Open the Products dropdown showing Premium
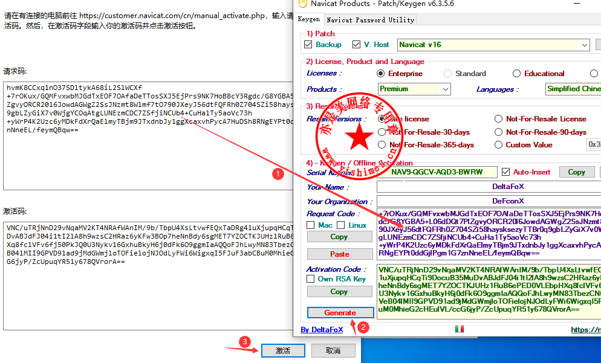Viewport: 601px width, 363px height. (x=414, y=89)
